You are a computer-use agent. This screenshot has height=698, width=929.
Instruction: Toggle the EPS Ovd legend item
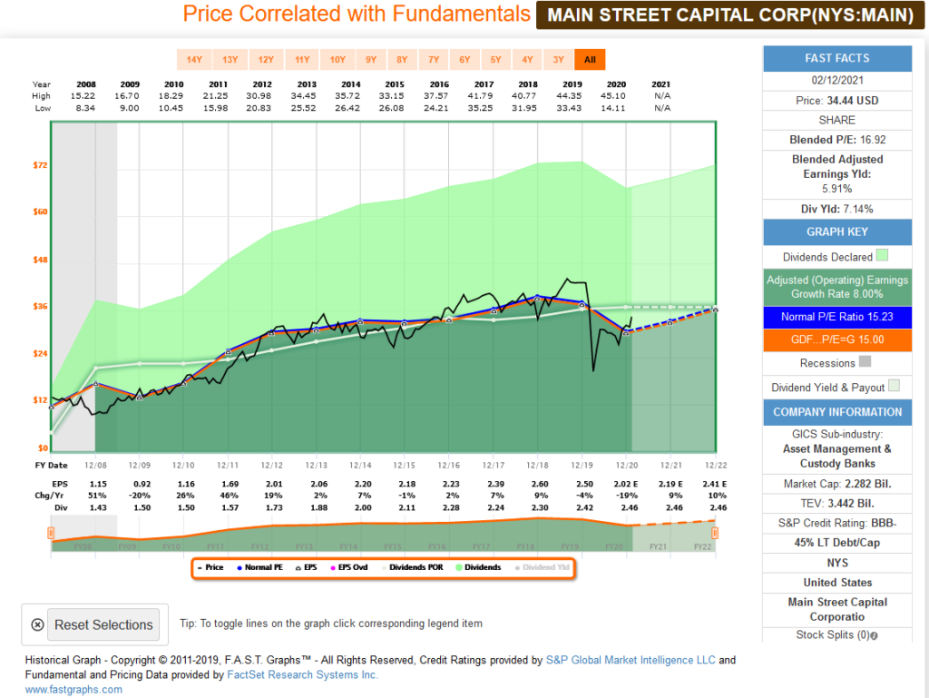tap(349, 567)
